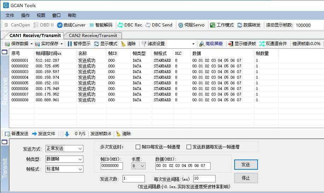Enable 帧ID每发送一帧递增 checkbox

click(138, 147)
